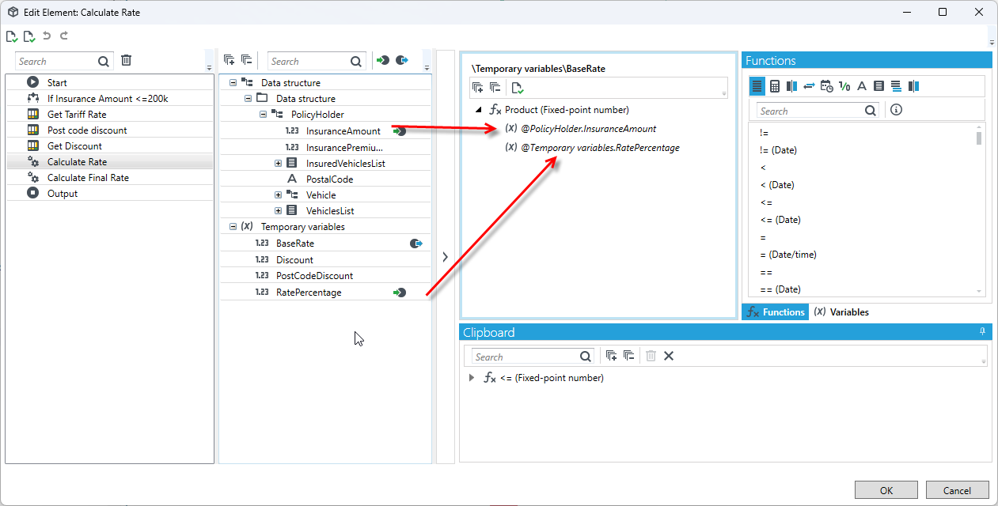Select the RatePercentage temporary variable
998x506 pixels.
[325, 293]
